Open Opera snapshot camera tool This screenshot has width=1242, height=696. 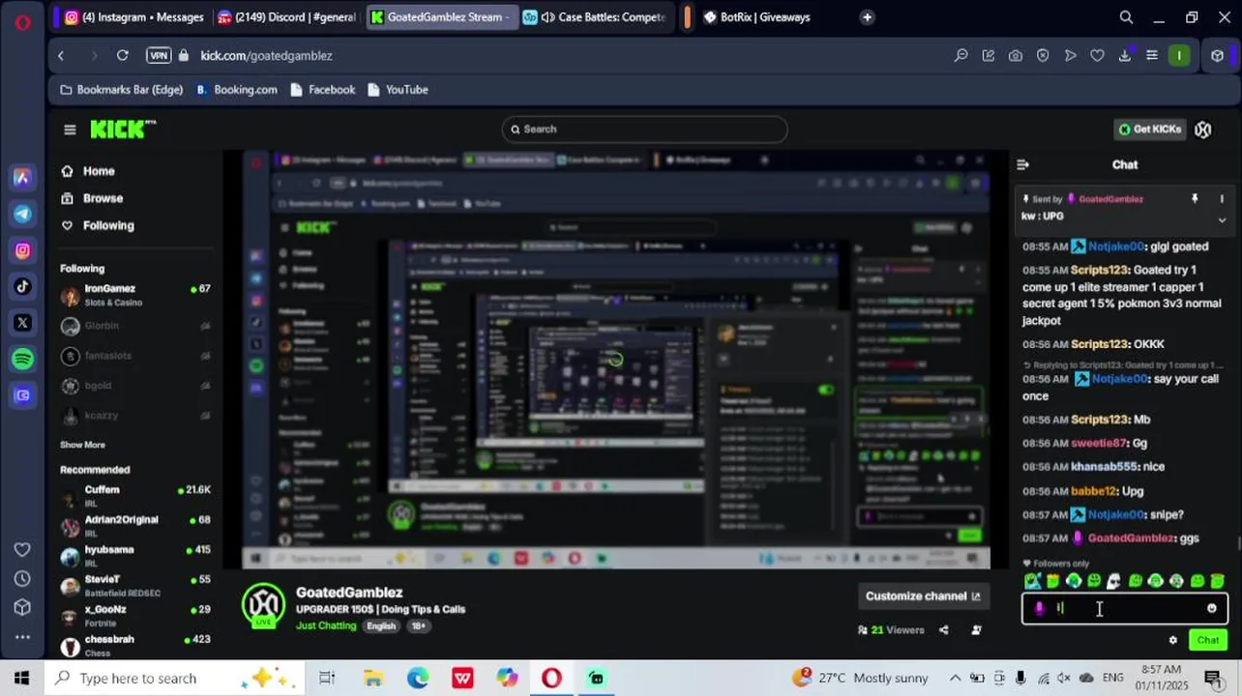[1015, 55]
